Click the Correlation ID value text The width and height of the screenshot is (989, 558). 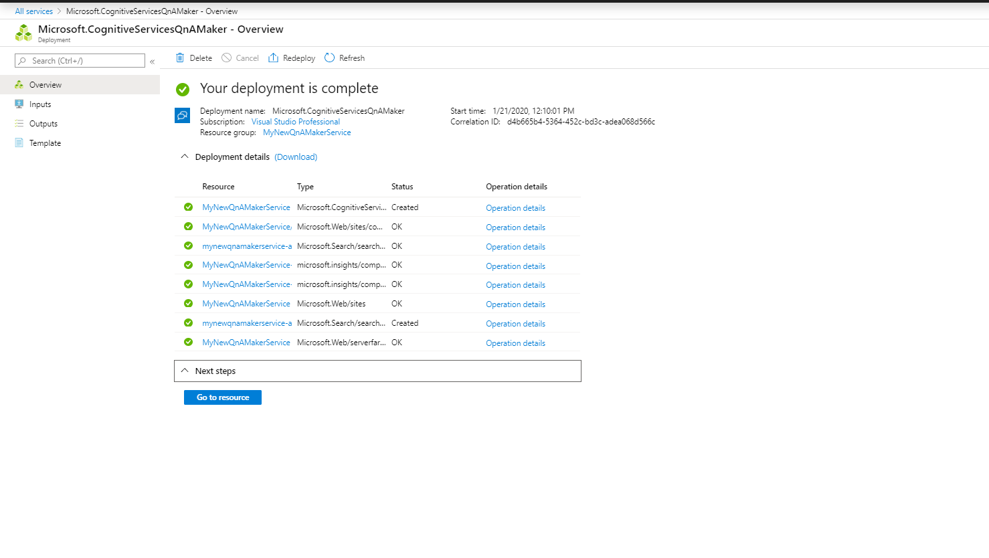pyautogui.click(x=581, y=122)
